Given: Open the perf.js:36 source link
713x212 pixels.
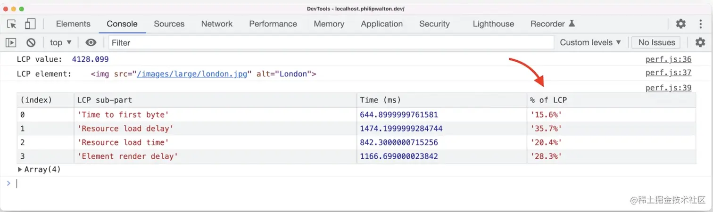Looking at the screenshot, I should coord(668,59).
